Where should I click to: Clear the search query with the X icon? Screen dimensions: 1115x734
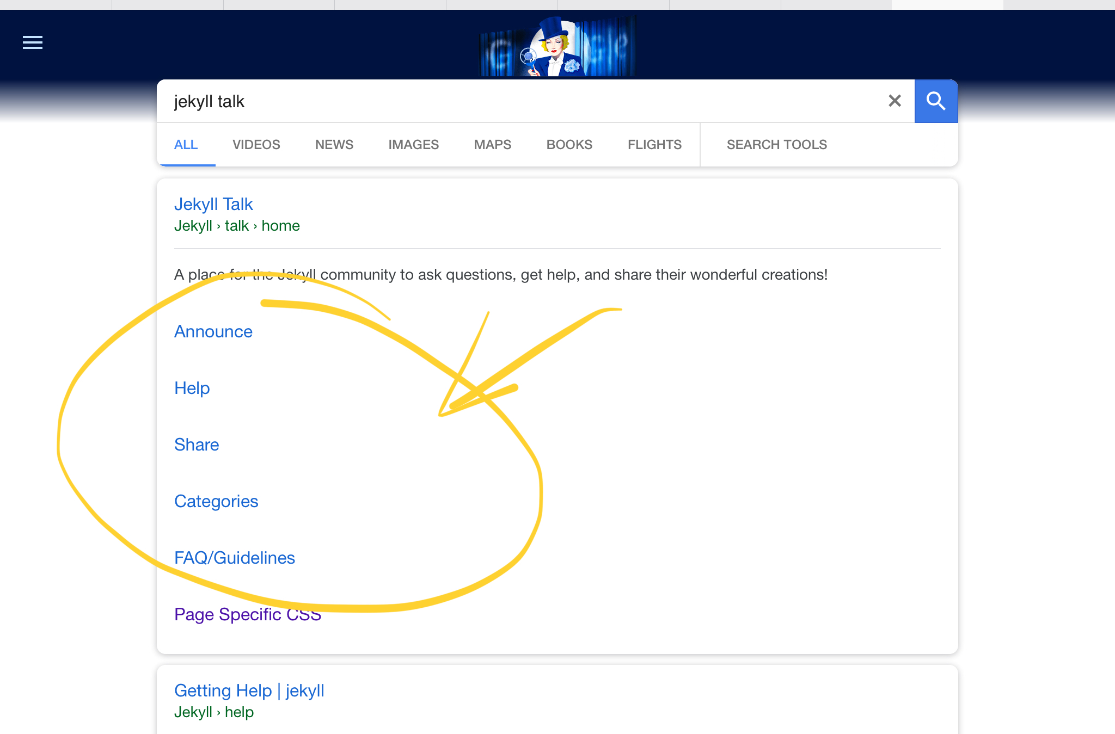tap(895, 101)
